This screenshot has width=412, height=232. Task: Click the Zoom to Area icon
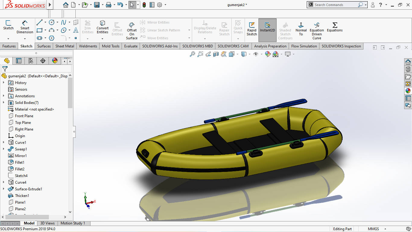(200, 54)
